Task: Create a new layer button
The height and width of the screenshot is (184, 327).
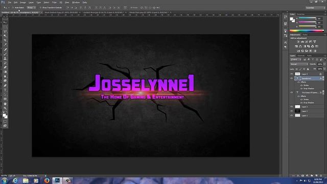Action: pos(316,176)
